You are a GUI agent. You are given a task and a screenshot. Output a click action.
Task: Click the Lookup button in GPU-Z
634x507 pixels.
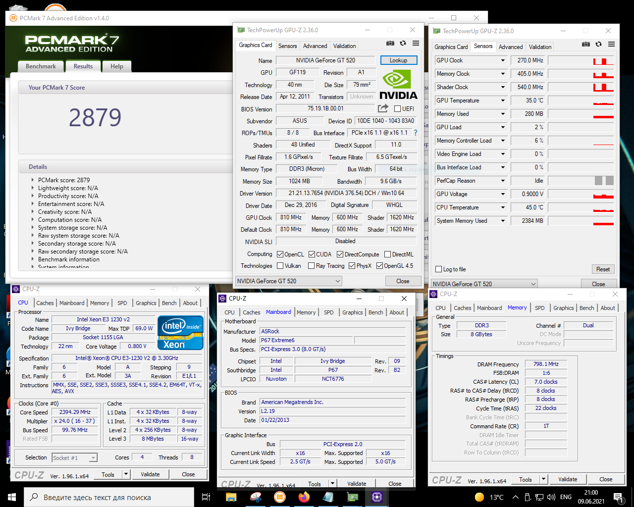click(x=399, y=60)
